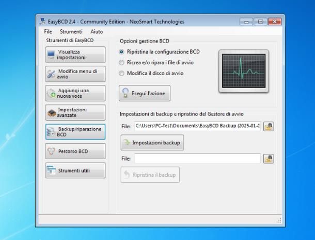Click the tools icon on Modifica menu

coord(51,74)
